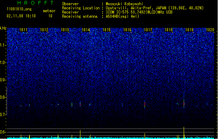Image resolution: width=218 pixels, height=139 pixels.
Task: Click the receiver text ICOM IC-575
Action: point(117,12)
